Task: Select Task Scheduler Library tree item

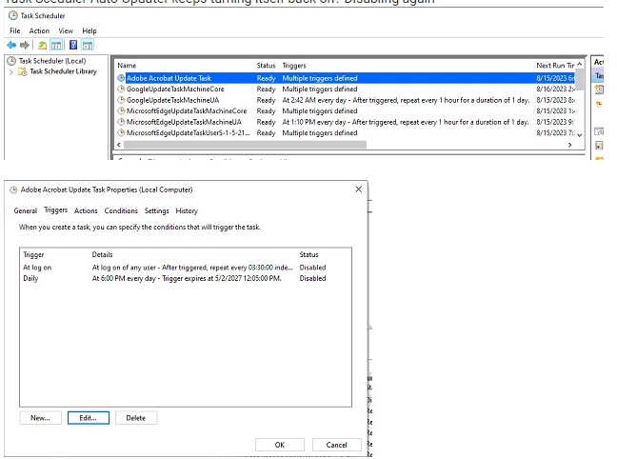Action: [x=64, y=71]
